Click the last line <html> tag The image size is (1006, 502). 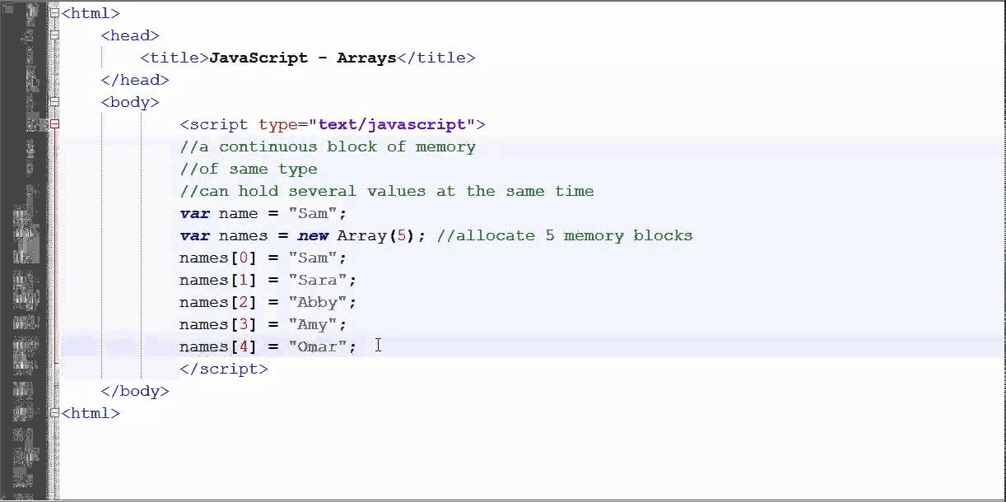pos(91,413)
